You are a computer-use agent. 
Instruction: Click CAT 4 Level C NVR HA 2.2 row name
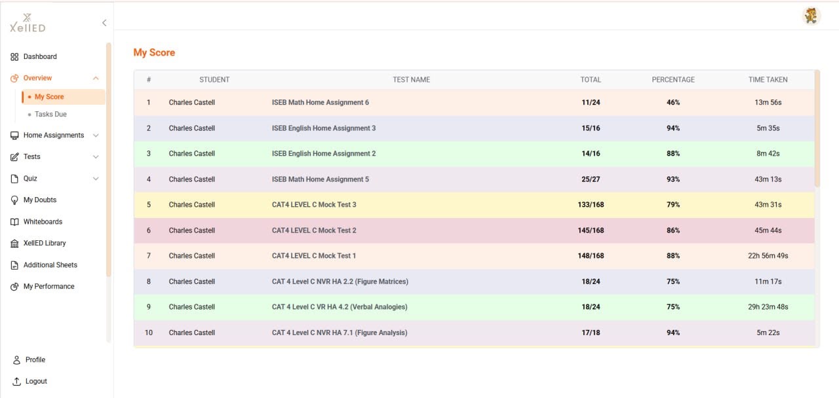[x=340, y=281]
